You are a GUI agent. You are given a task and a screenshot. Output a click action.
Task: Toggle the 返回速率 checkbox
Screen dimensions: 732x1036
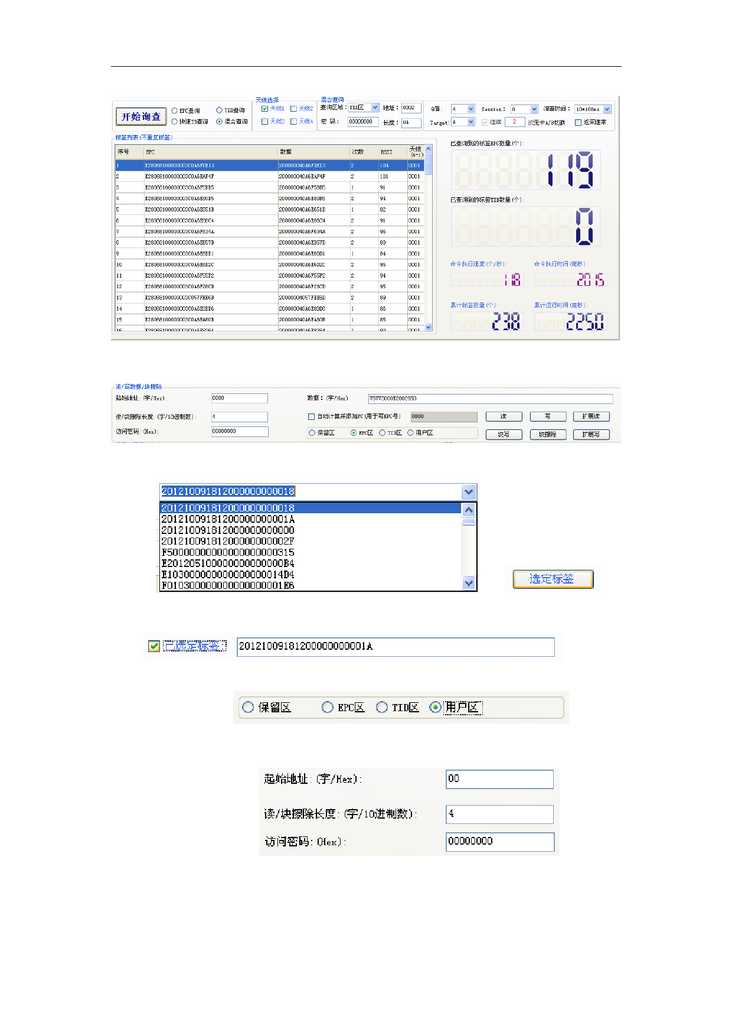579,122
